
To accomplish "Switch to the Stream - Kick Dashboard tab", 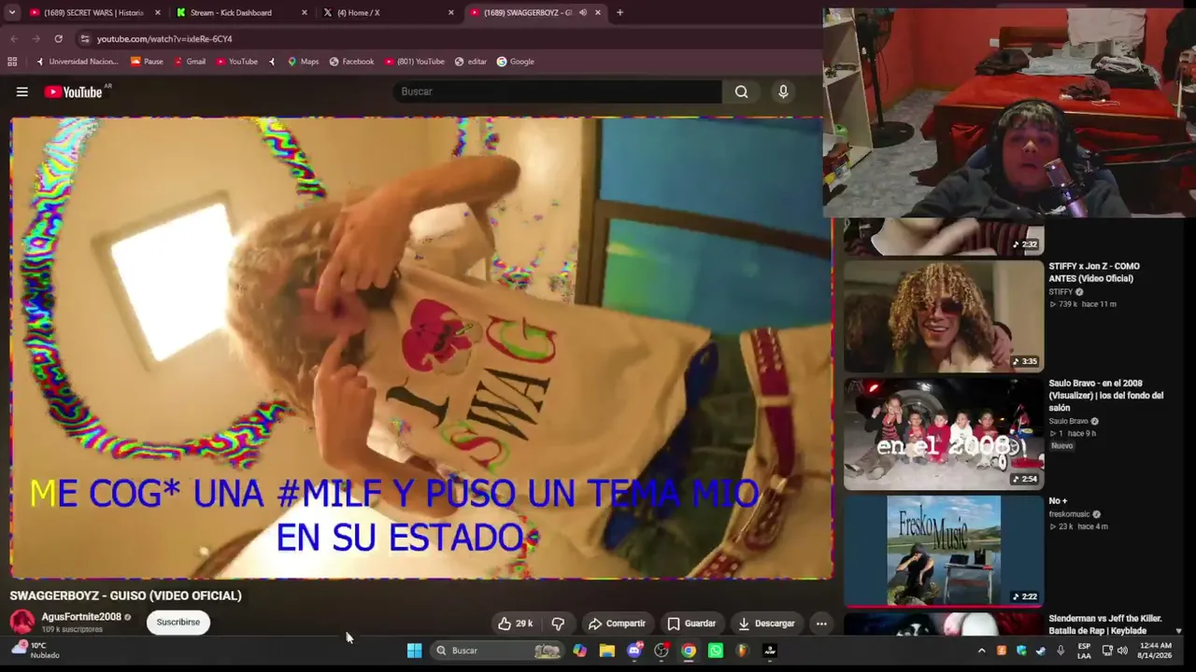I will pos(241,12).
